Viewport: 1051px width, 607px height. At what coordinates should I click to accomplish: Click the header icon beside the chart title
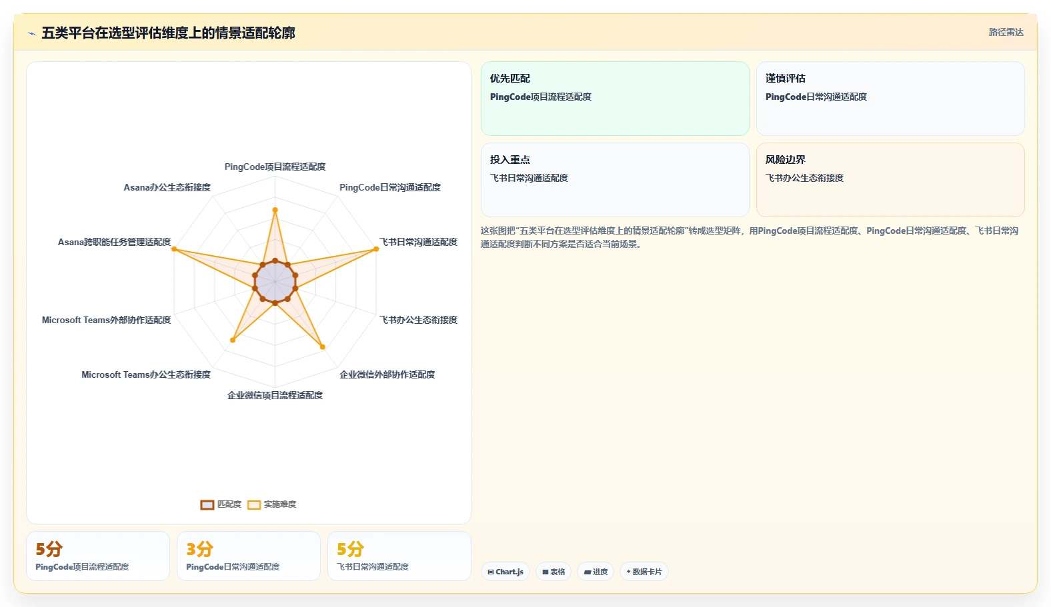[x=31, y=33]
